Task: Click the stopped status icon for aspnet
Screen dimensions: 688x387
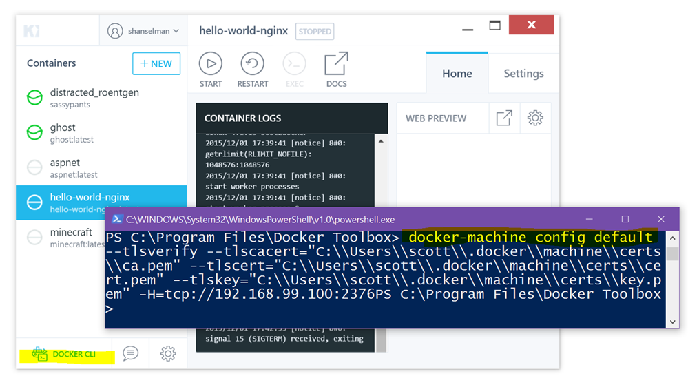Action: (34, 167)
